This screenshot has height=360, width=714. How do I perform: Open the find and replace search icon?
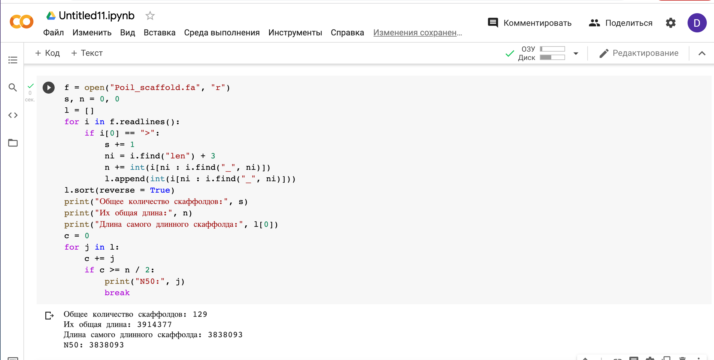pyautogui.click(x=13, y=87)
